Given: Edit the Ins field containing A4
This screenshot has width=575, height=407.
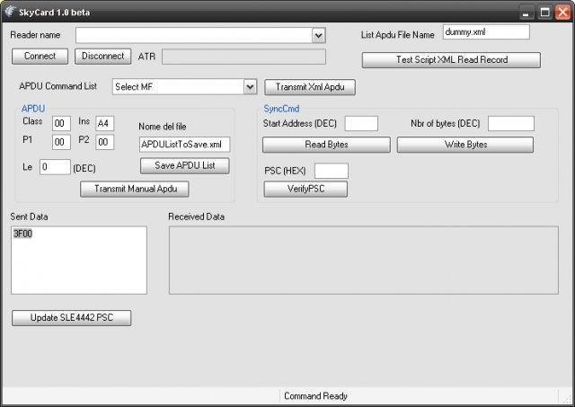Looking at the screenshot, I should [x=104, y=124].
